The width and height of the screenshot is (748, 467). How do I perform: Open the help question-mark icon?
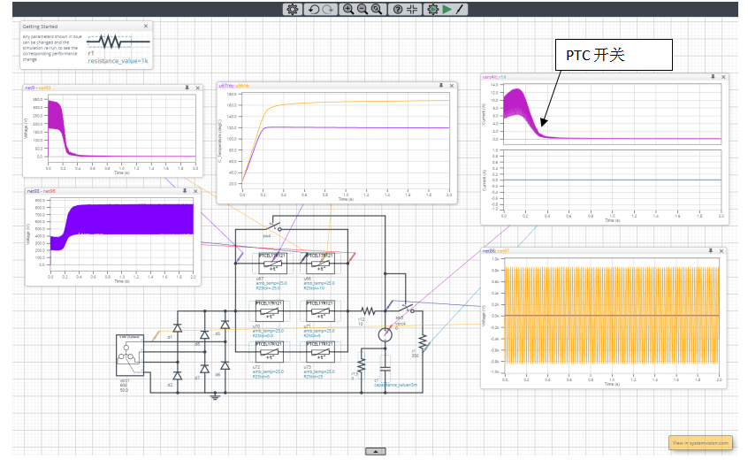(x=397, y=9)
